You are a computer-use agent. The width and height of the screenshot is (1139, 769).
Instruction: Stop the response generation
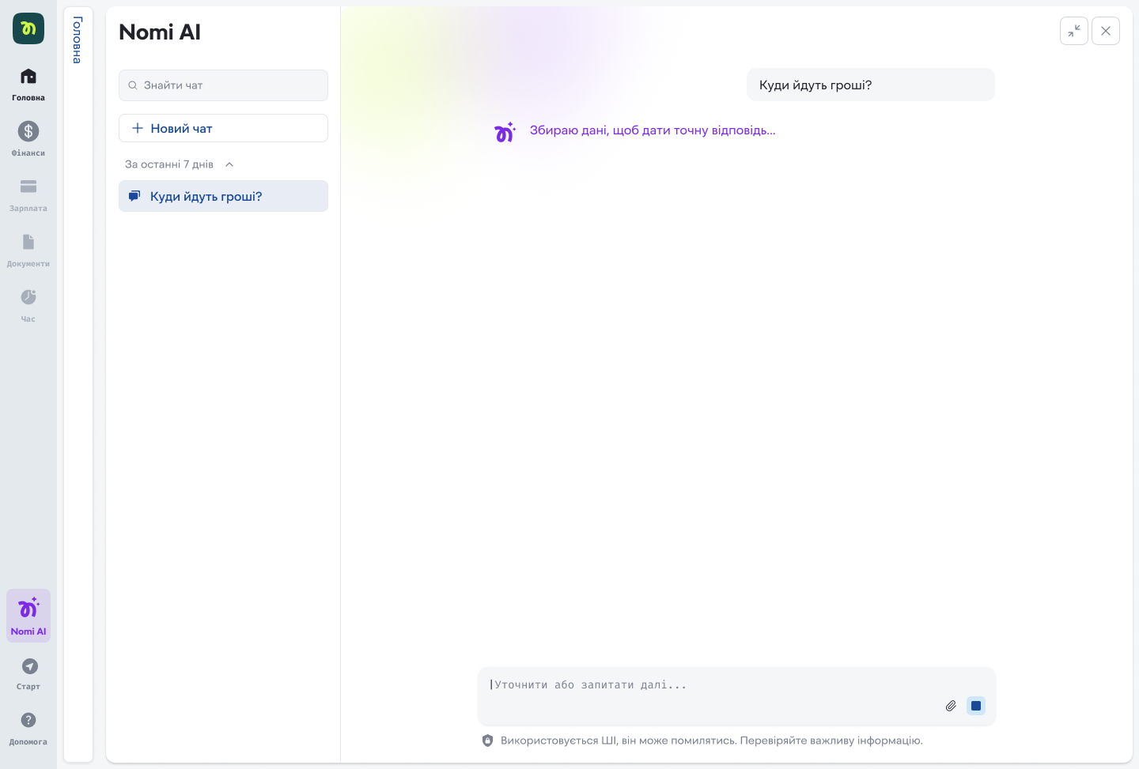pos(976,706)
